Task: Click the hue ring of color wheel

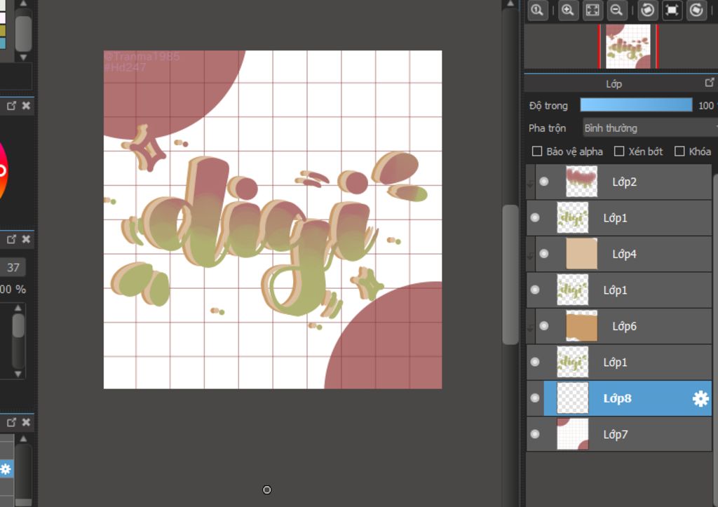Action: 3,171
